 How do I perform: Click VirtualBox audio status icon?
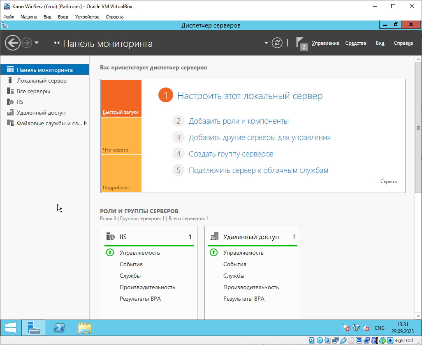point(327,340)
